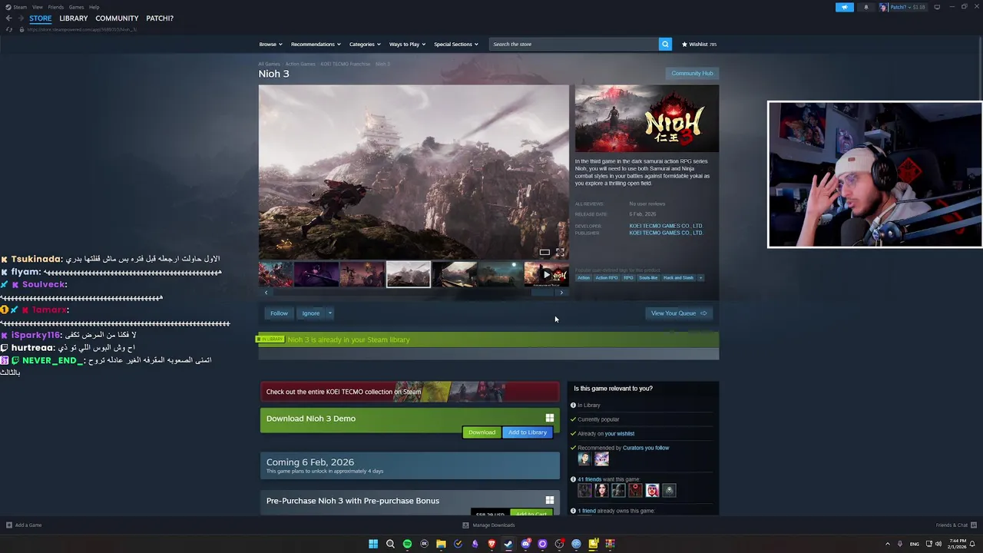The image size is (983, 553).
Task: Open Brave browser from the taskbar
Action: [491, 544]
